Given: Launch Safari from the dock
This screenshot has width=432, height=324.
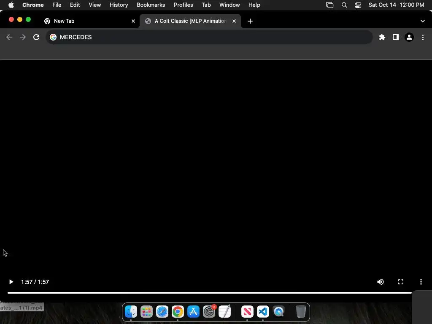Looking at the screenshot, I should click(x=162, y=312).
